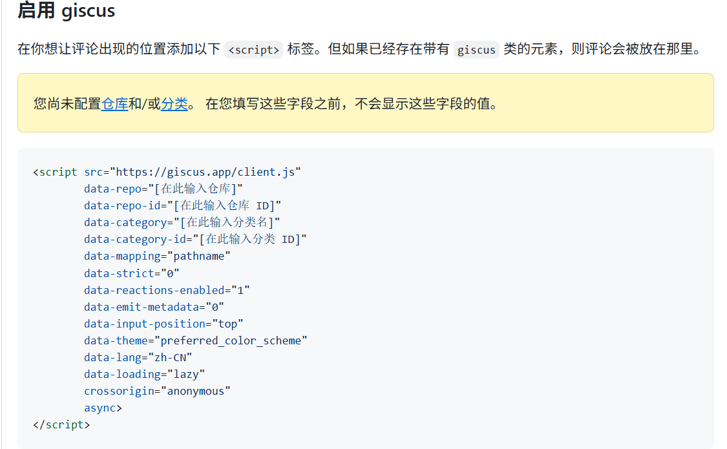Screen dimensions: 727x449
Task: Click the data-mapping="pathname" line
Action: pyautogui.click(x=157, y=256)
